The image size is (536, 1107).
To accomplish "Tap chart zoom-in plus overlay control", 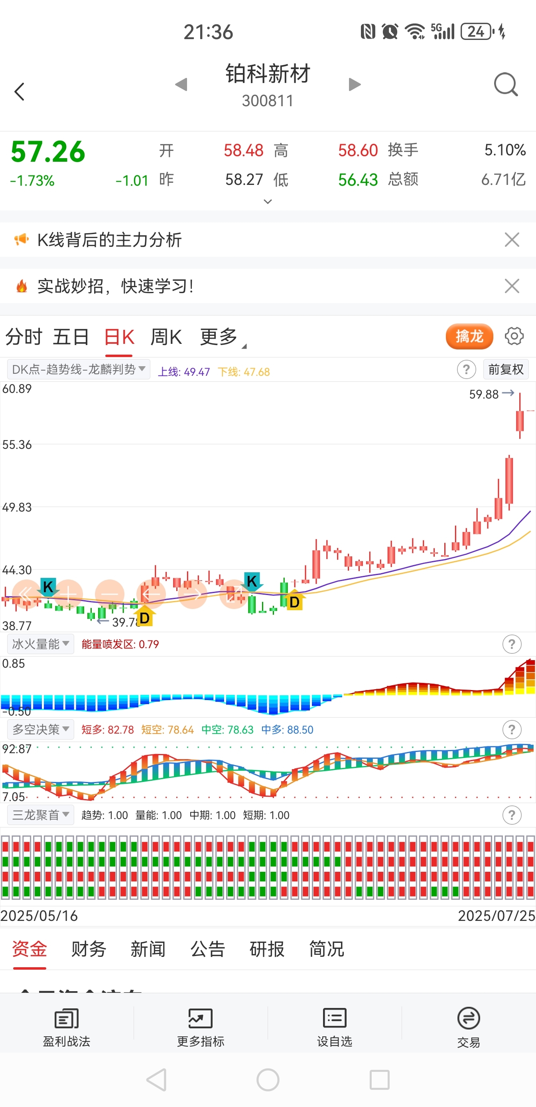I will coord(69,594).
